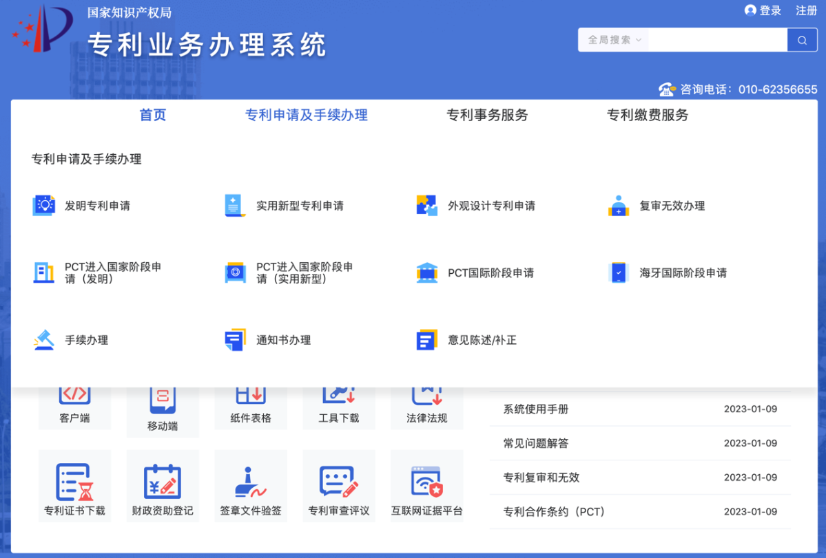Click the PCT国际阶段申请 building icon
The image size is (826, 558).
click(x=426, y=273)
